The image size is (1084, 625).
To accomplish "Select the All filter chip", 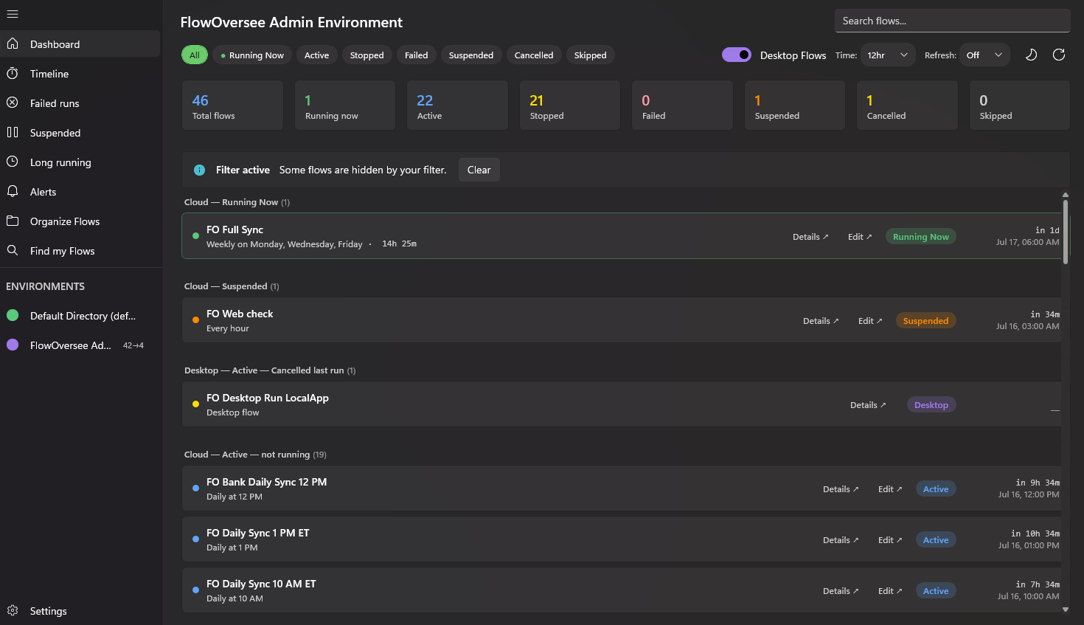I will coord(195,55).
